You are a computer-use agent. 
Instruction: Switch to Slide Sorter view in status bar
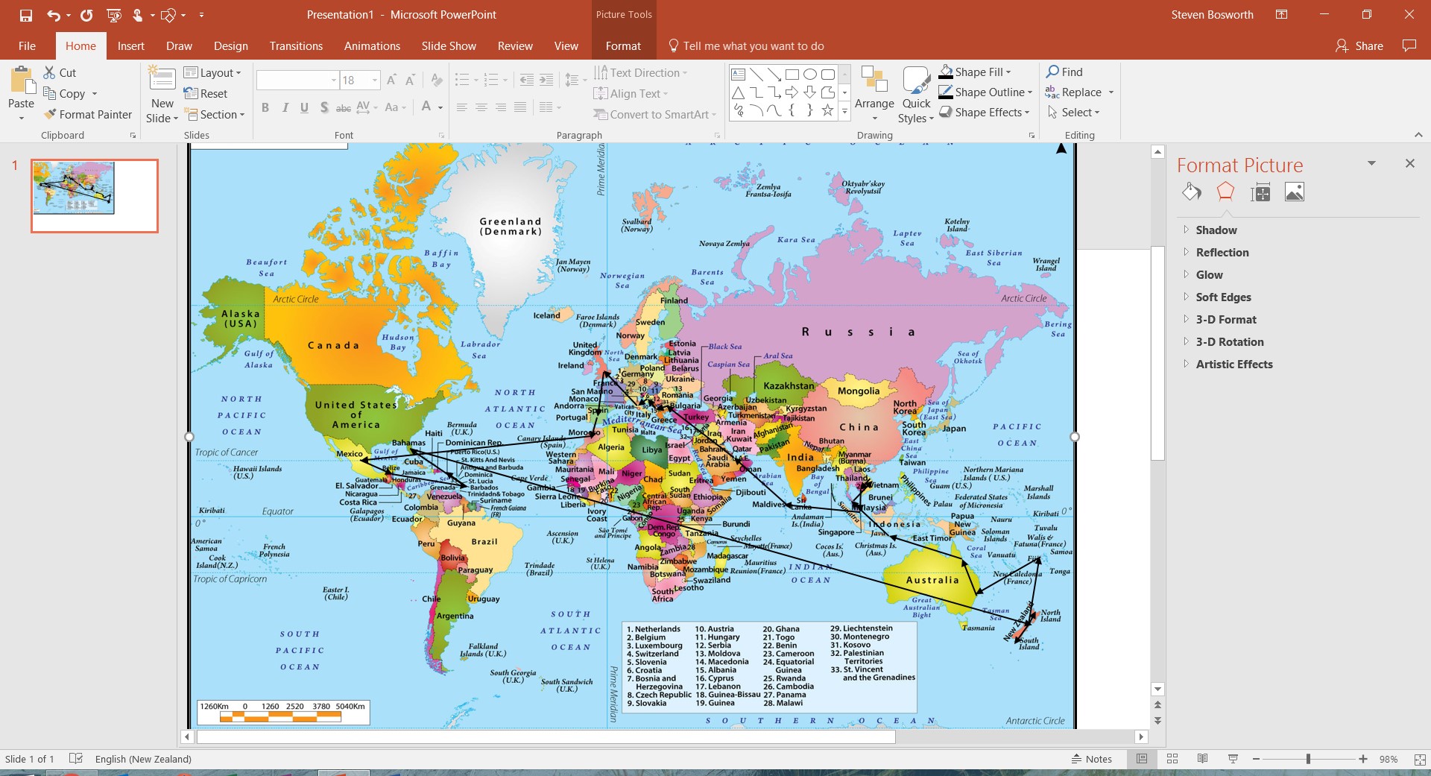[1172, 759]
